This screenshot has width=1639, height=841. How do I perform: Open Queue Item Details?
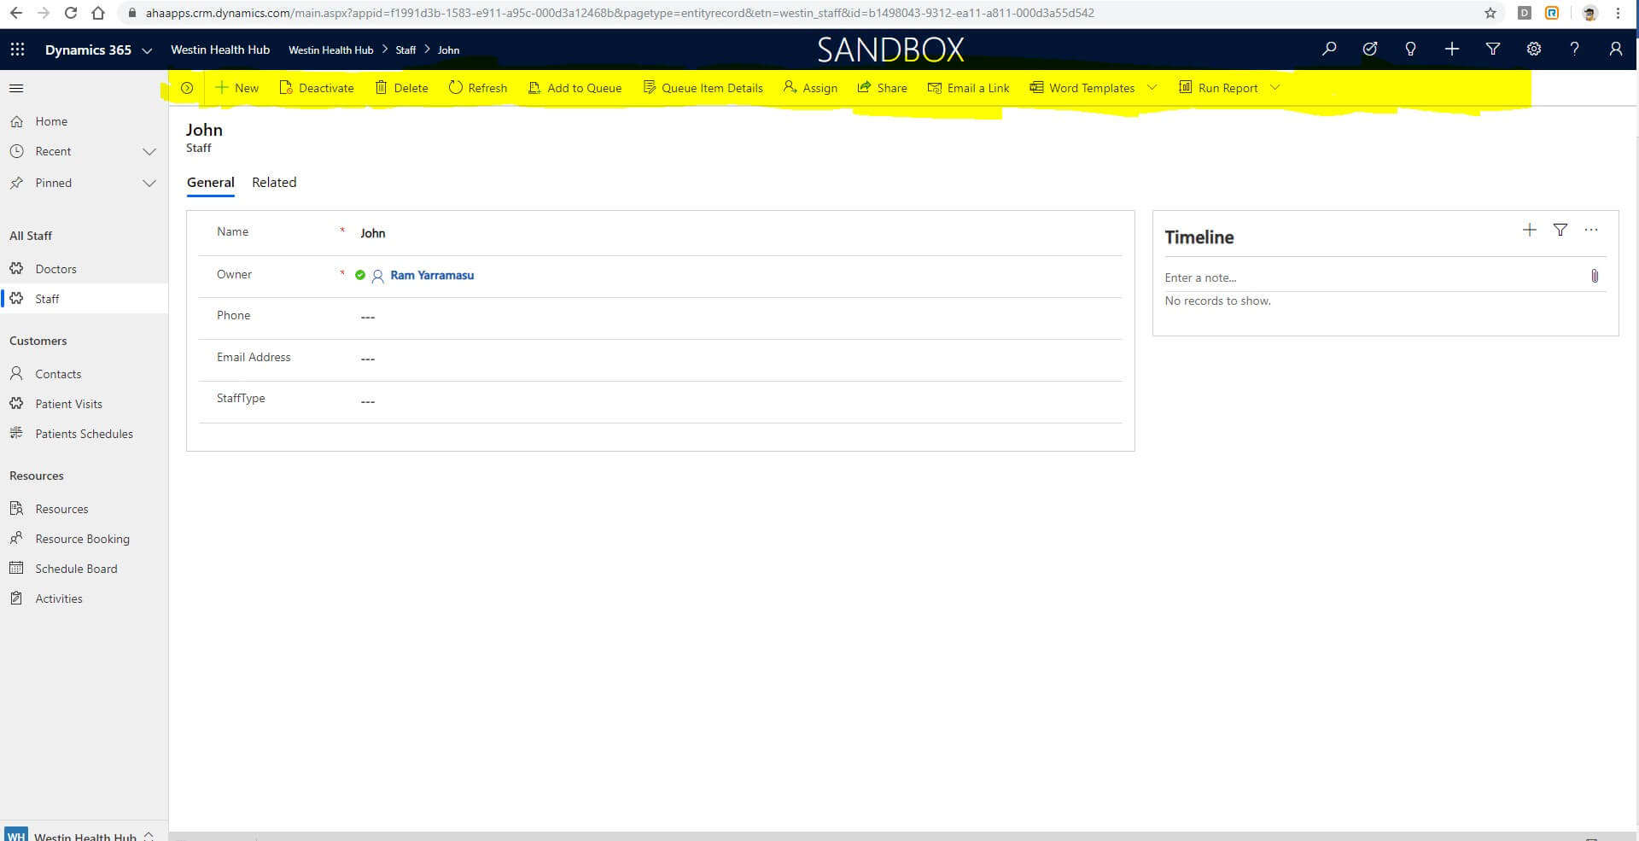[703, 88]
